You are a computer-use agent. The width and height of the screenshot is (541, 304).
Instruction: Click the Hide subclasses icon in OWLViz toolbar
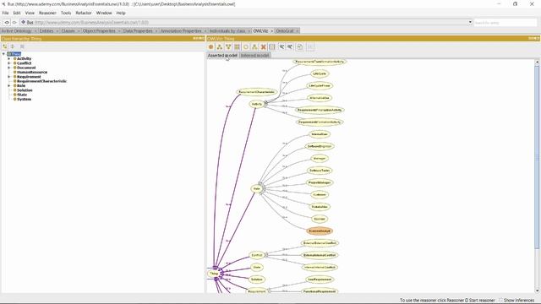coord(254,47)
